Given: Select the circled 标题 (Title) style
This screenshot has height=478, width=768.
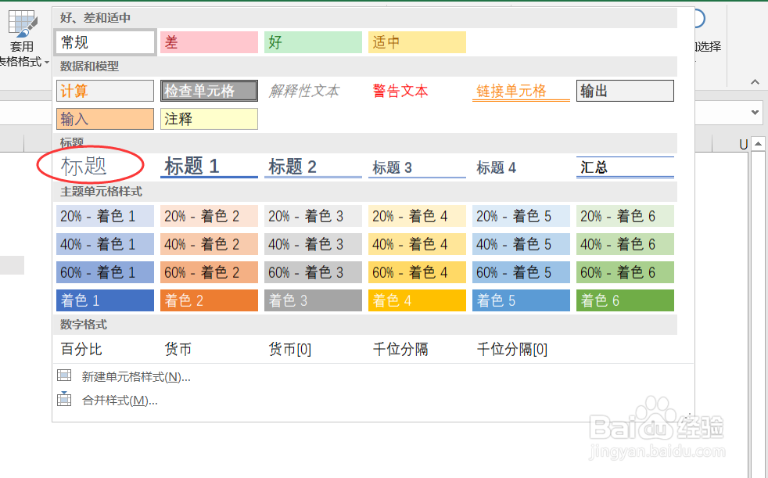Looking at the screenshot, I should [90, 167].
